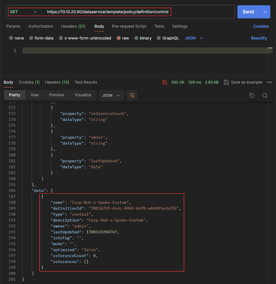Open the GET method dropdown
The image size is (276, 284).
point(24,12)
